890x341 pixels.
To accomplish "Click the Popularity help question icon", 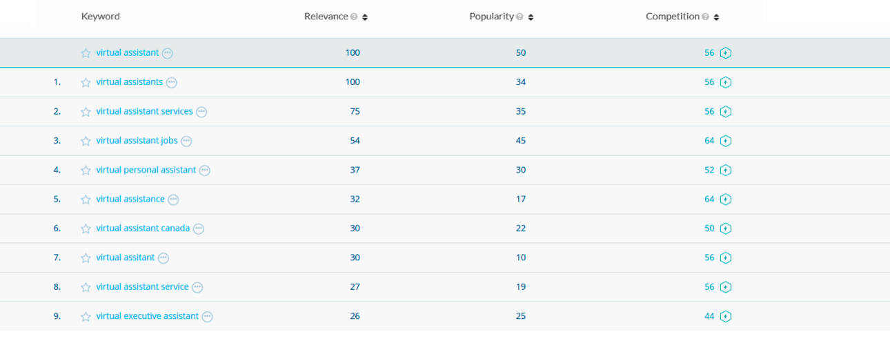I will click(520, 17).
